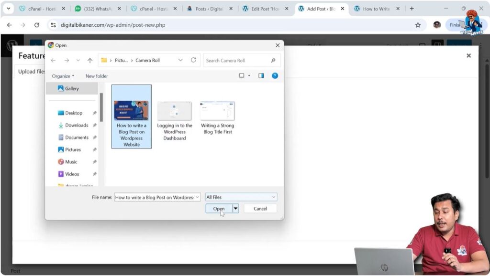This screenshot has width=490, height=276.
Task: Expand the Open button split arrow
Action: (235, 208)
